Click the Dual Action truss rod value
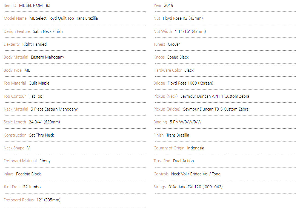 tap(183, 161)
